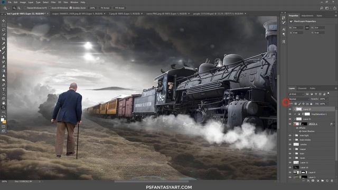Click the Fill Screen button
The height and width of the screenshot is (190, 338).
(x=120, y=8)
